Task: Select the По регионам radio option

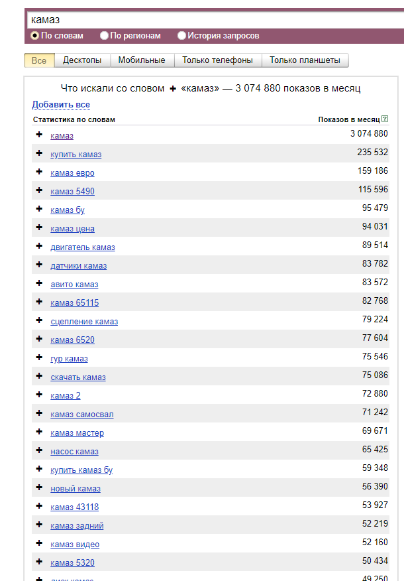Action: tap(105, 36)
